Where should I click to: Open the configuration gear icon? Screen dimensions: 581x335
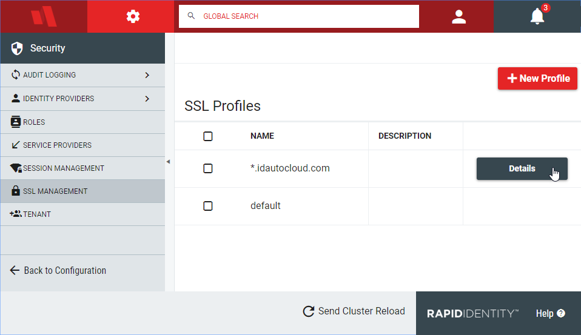coord(133,16)
